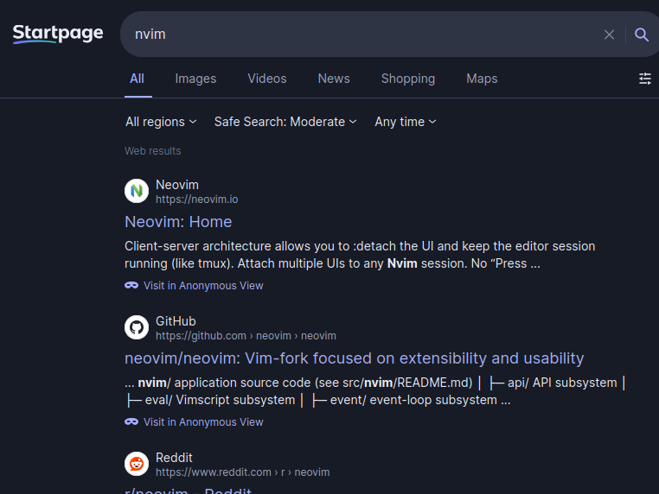The width and height of the screenshot is (659, 494).
Task: Click the Neovim site favicon
Action: coord(137,191)
